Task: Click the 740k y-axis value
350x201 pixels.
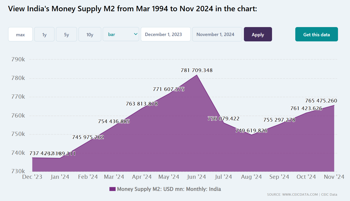Action: (x=18, y=153)
